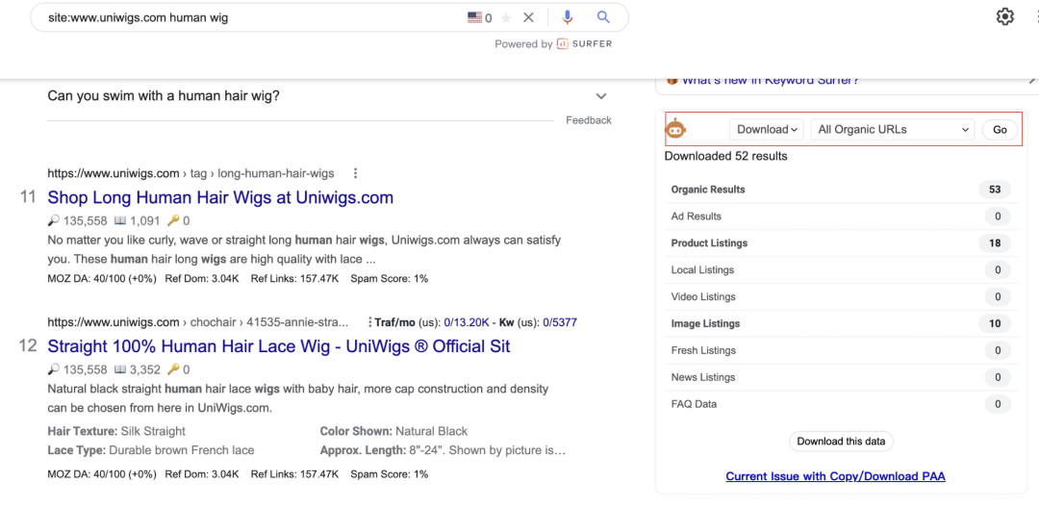Click the star icon in search bar
Screen dimensions: 1039x508
click(506, 18)
